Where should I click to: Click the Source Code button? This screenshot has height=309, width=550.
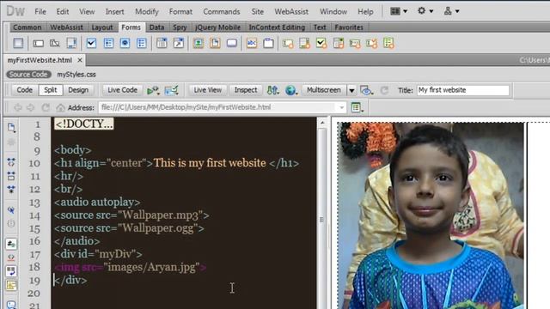[x=28, y=75]
